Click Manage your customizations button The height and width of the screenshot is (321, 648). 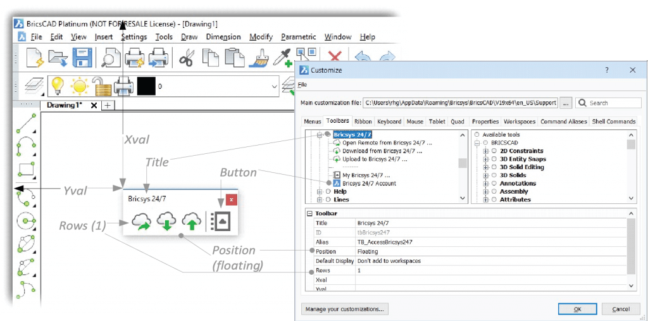coord(345,309)
